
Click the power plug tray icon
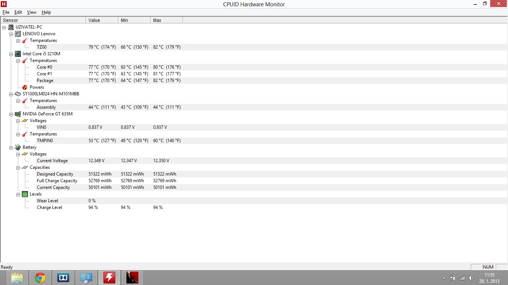coord(453,278)
